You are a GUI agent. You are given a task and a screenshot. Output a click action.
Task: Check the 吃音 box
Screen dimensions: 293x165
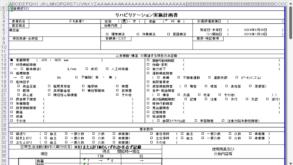[199, 95]
